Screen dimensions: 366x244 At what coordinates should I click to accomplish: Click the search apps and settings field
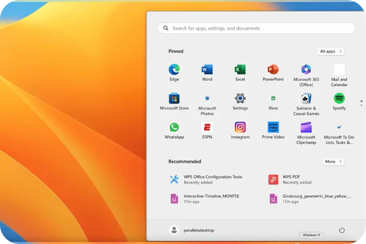pyautogui.click(x=256, y=28)
